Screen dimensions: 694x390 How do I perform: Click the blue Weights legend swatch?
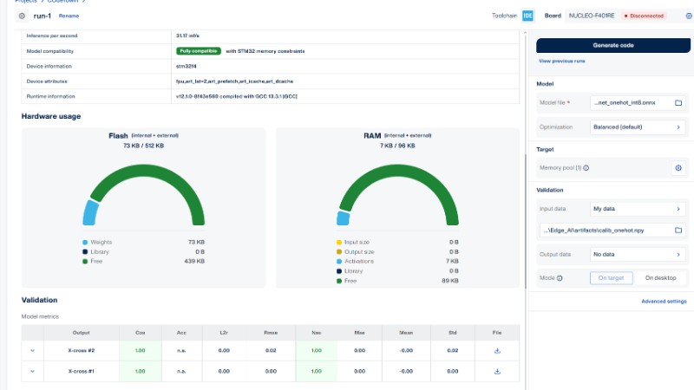85,243
